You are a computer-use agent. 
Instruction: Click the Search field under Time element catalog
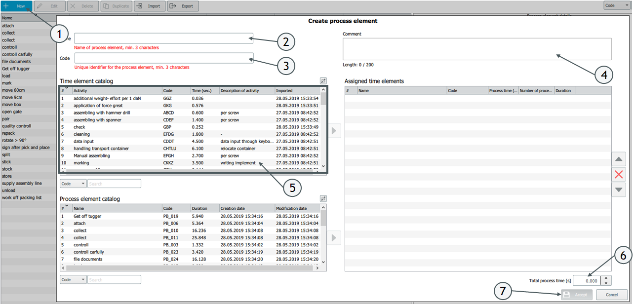pyautogui.click(x=114, y=184)
